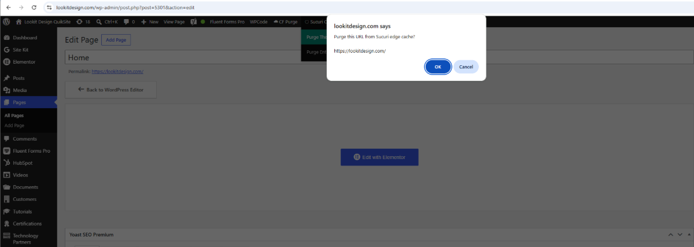This screenshot has height=247, width=694.
Task: Click the Yoast SEO Premium panel title
Action: point(91,234)
